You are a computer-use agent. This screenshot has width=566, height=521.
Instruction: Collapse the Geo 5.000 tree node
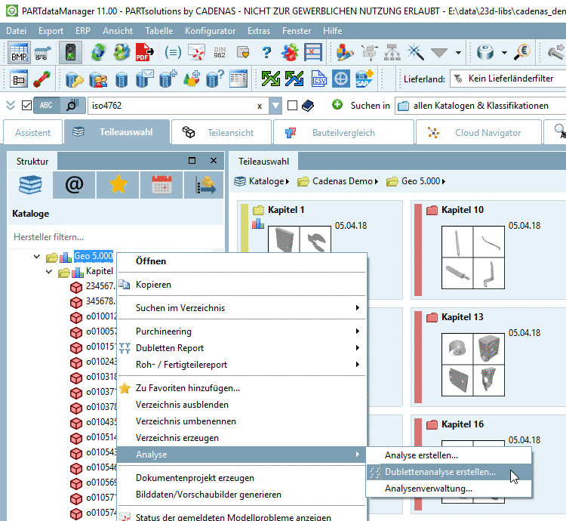[x=37, y=257]
